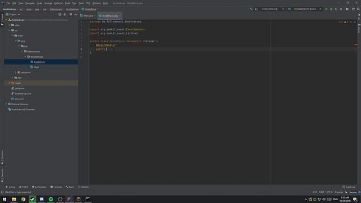Open the File menu
The image size is (361, 203).
click(x=8, y=3)
